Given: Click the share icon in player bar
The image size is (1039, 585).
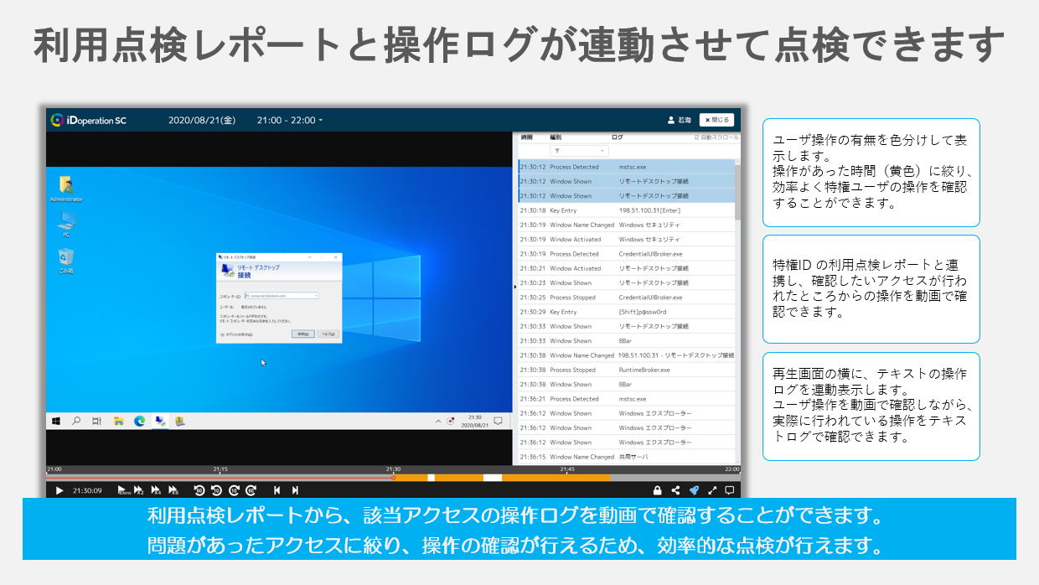Looking at the screenshot, I should (675, 490).
